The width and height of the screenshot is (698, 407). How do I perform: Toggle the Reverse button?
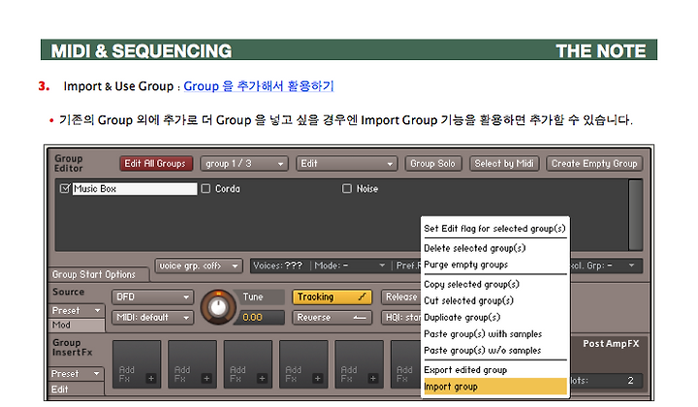[332, 318]
